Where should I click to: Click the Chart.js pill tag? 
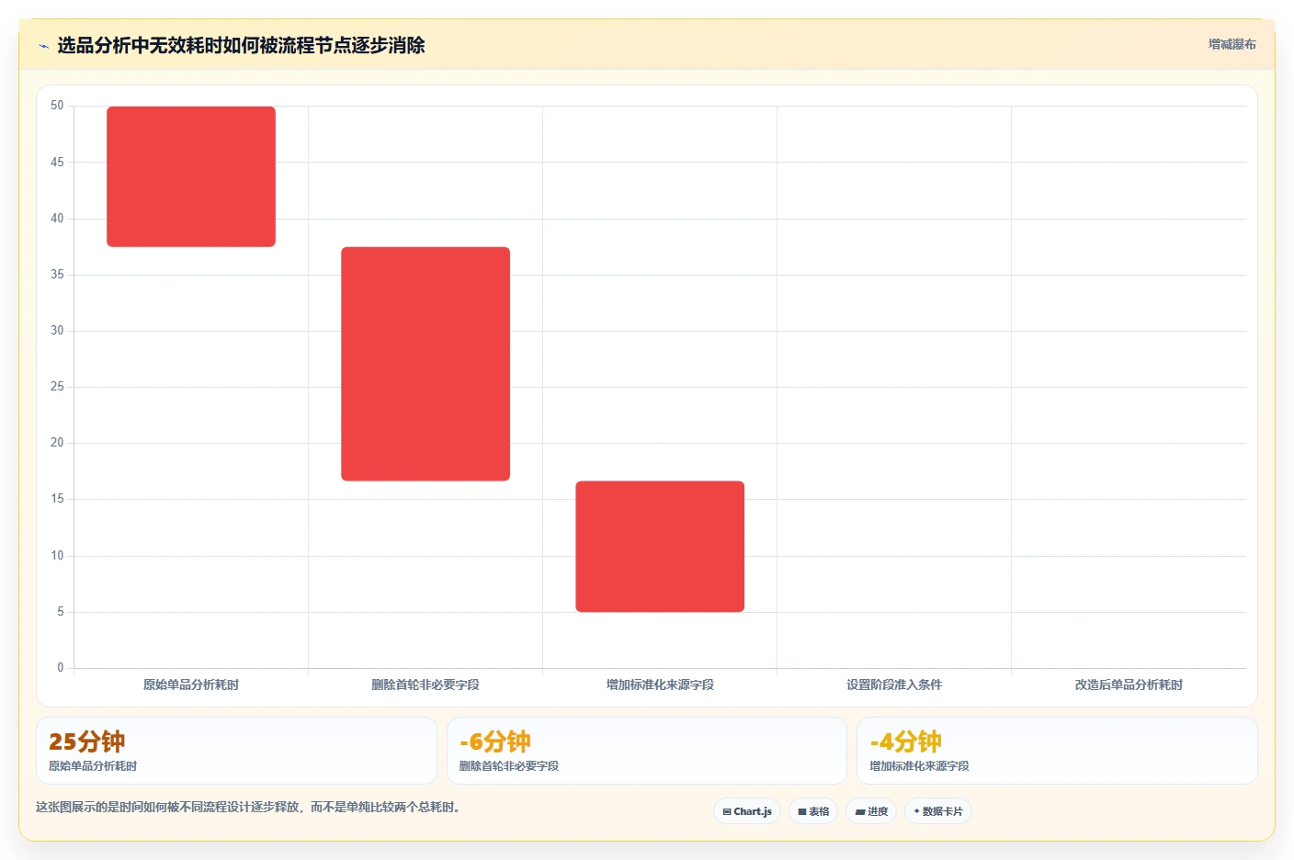(x=747, y=811)
